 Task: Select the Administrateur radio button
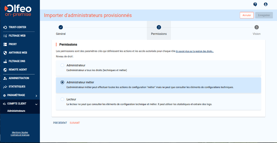click(62, 65)
